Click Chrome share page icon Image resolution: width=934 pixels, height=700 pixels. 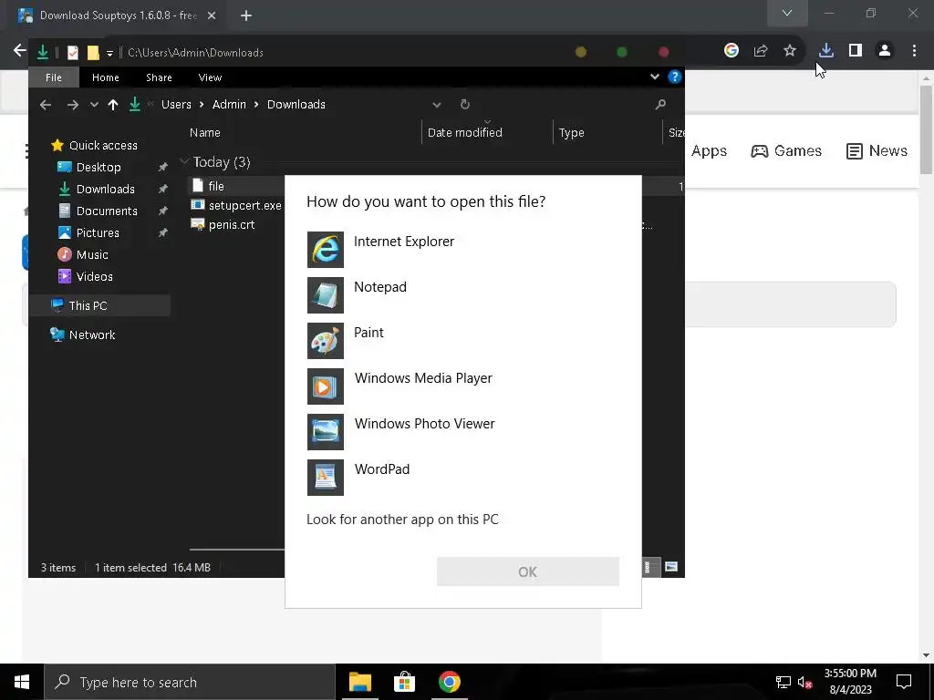[761, 51]
